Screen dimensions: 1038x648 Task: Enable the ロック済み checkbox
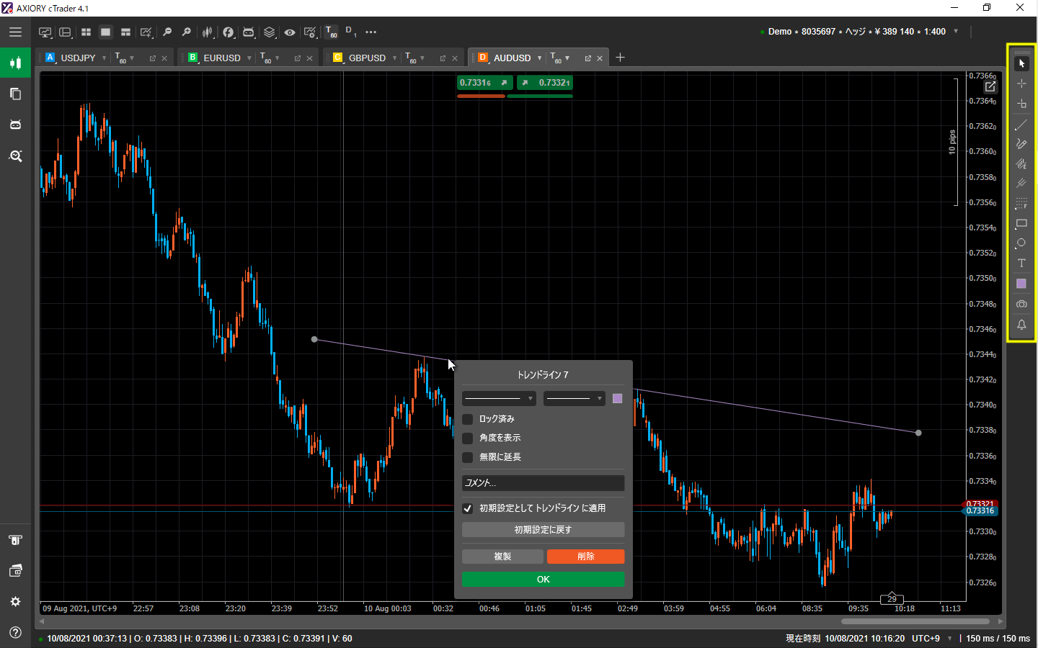tap(468, 419)
